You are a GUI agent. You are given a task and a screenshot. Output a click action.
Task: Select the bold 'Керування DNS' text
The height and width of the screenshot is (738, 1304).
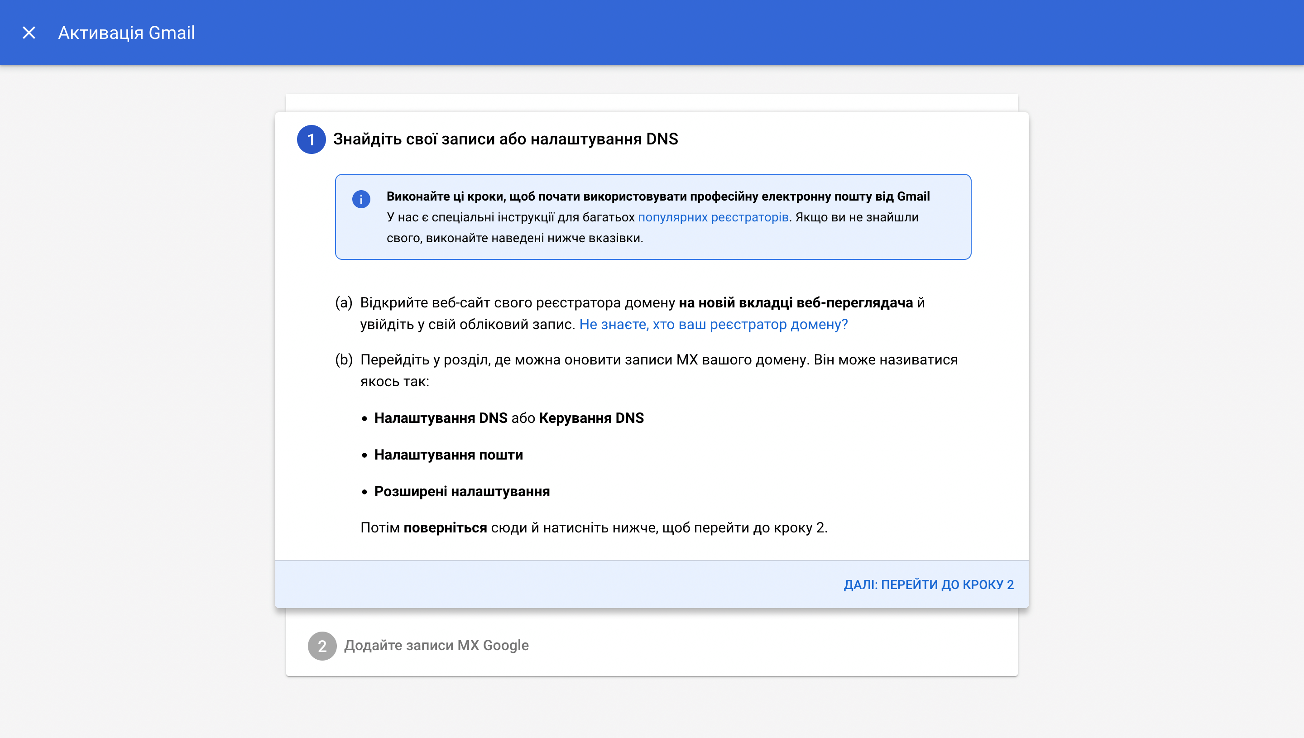(591, 418)
